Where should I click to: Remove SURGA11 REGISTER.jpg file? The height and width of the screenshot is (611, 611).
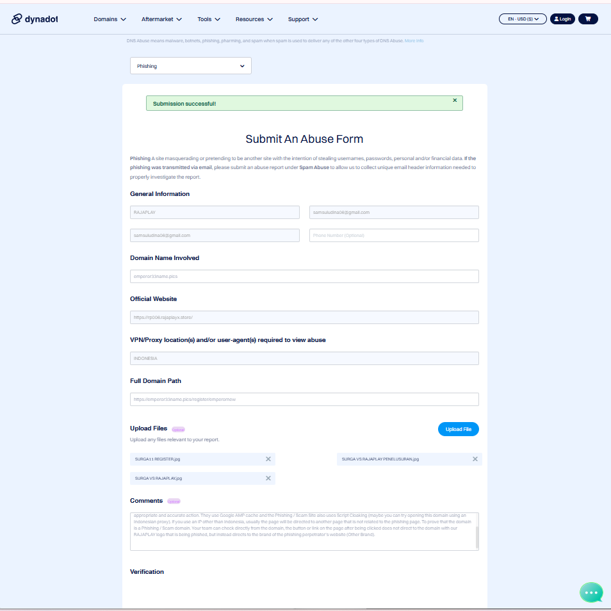[x=268, y=459]
